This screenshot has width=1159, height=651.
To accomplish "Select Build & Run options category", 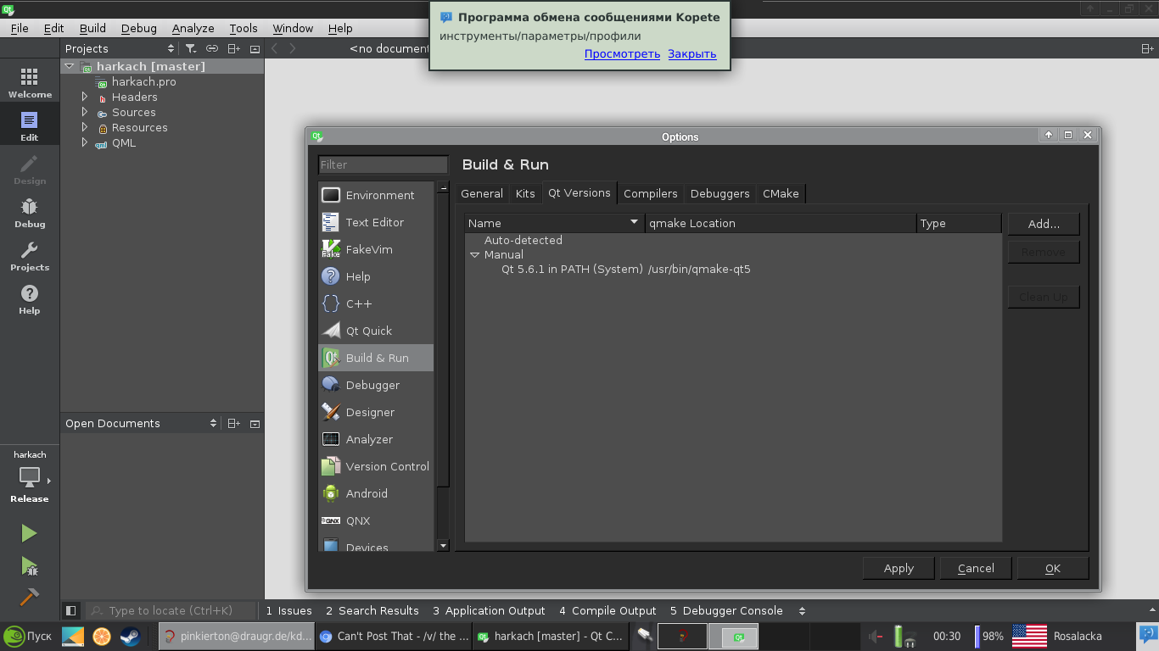I will [x=376, y=358].
